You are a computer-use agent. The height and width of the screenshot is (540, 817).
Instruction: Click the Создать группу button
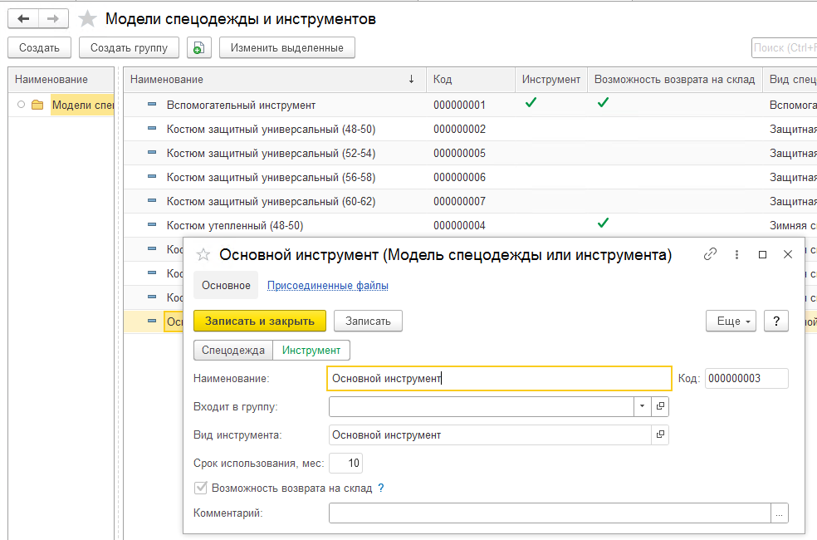pyautogui.click(x=129, y=48)
